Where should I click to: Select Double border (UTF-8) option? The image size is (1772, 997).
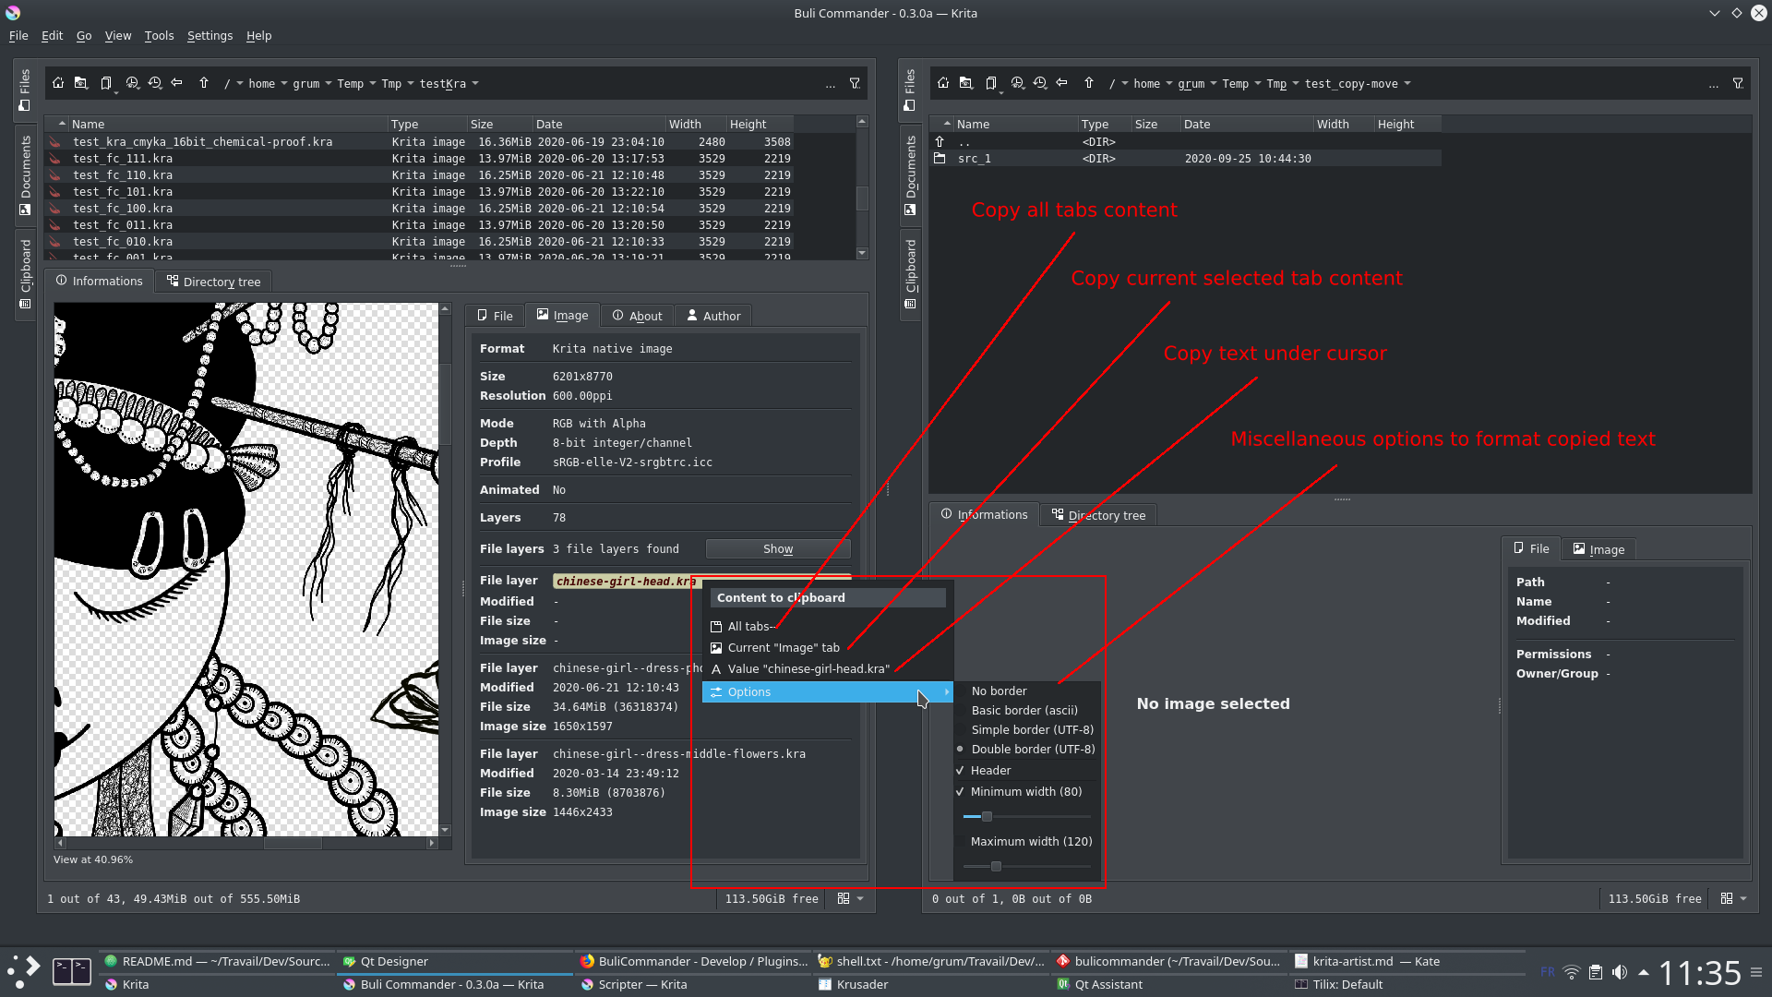point(1032,749)
